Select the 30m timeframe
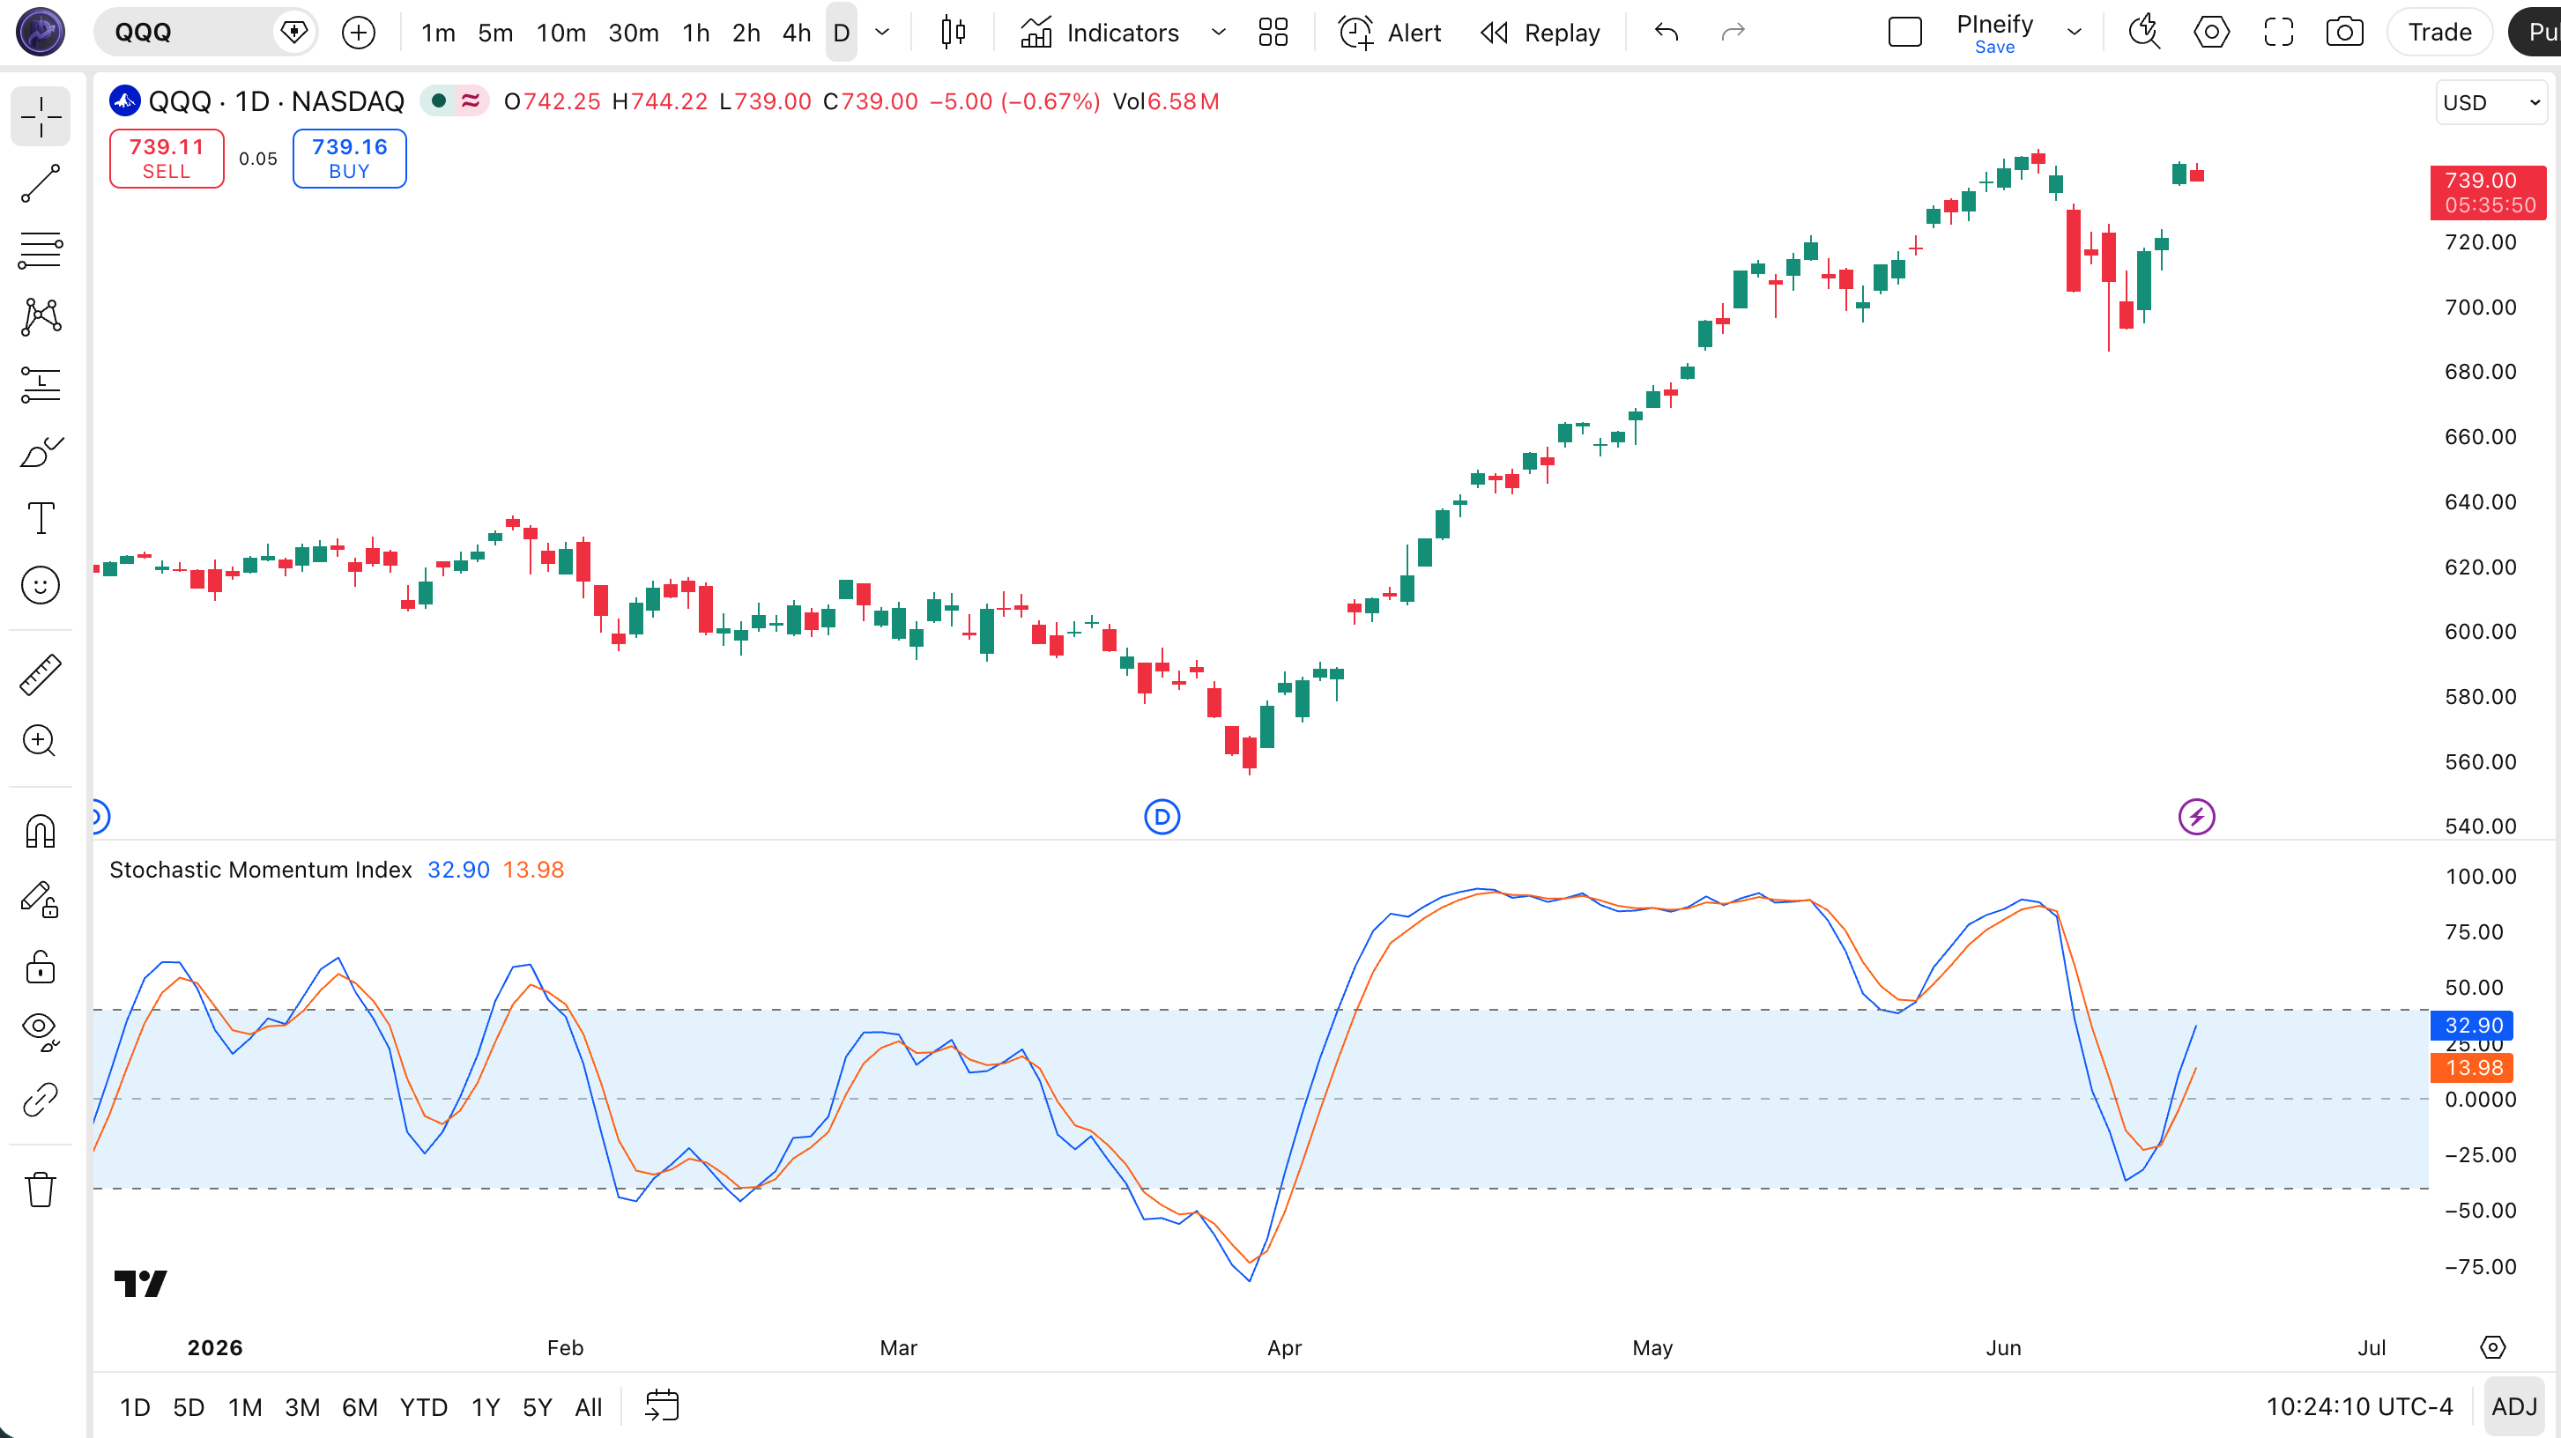2561x1438 pixels. [634, 33]
